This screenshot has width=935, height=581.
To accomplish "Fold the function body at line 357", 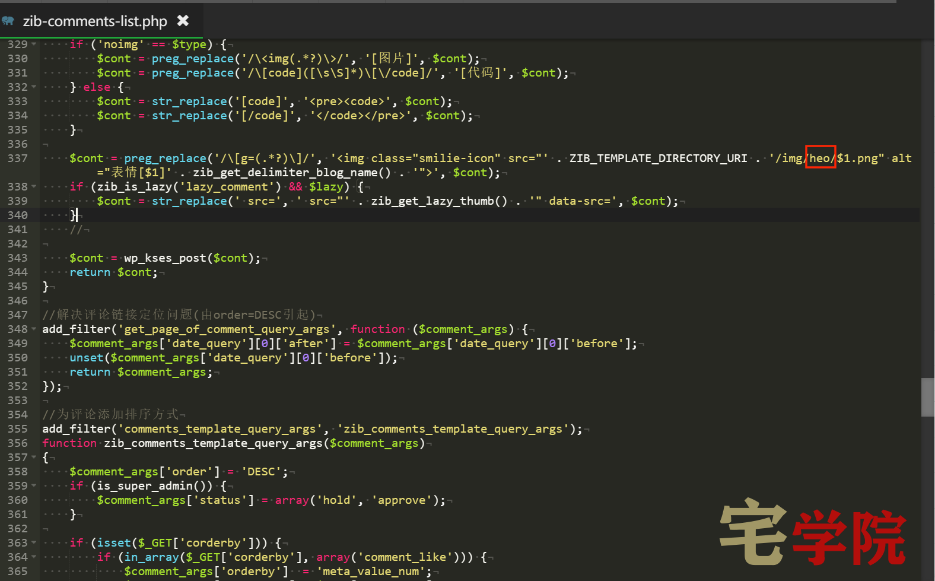I will (x=34, y=458).
